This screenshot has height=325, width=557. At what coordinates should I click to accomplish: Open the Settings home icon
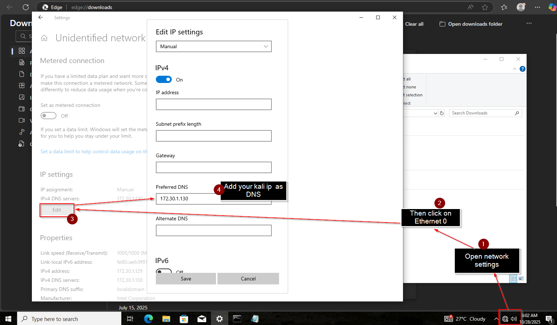[x=44, y=38]
